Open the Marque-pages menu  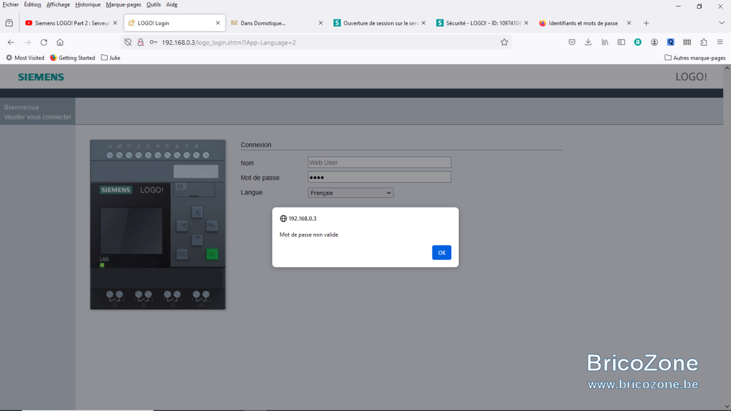(x=124, y=4)
